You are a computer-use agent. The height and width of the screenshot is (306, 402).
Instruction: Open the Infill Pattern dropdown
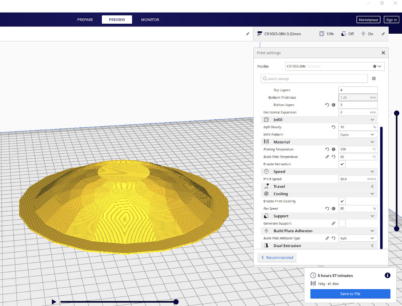(358, 134)
